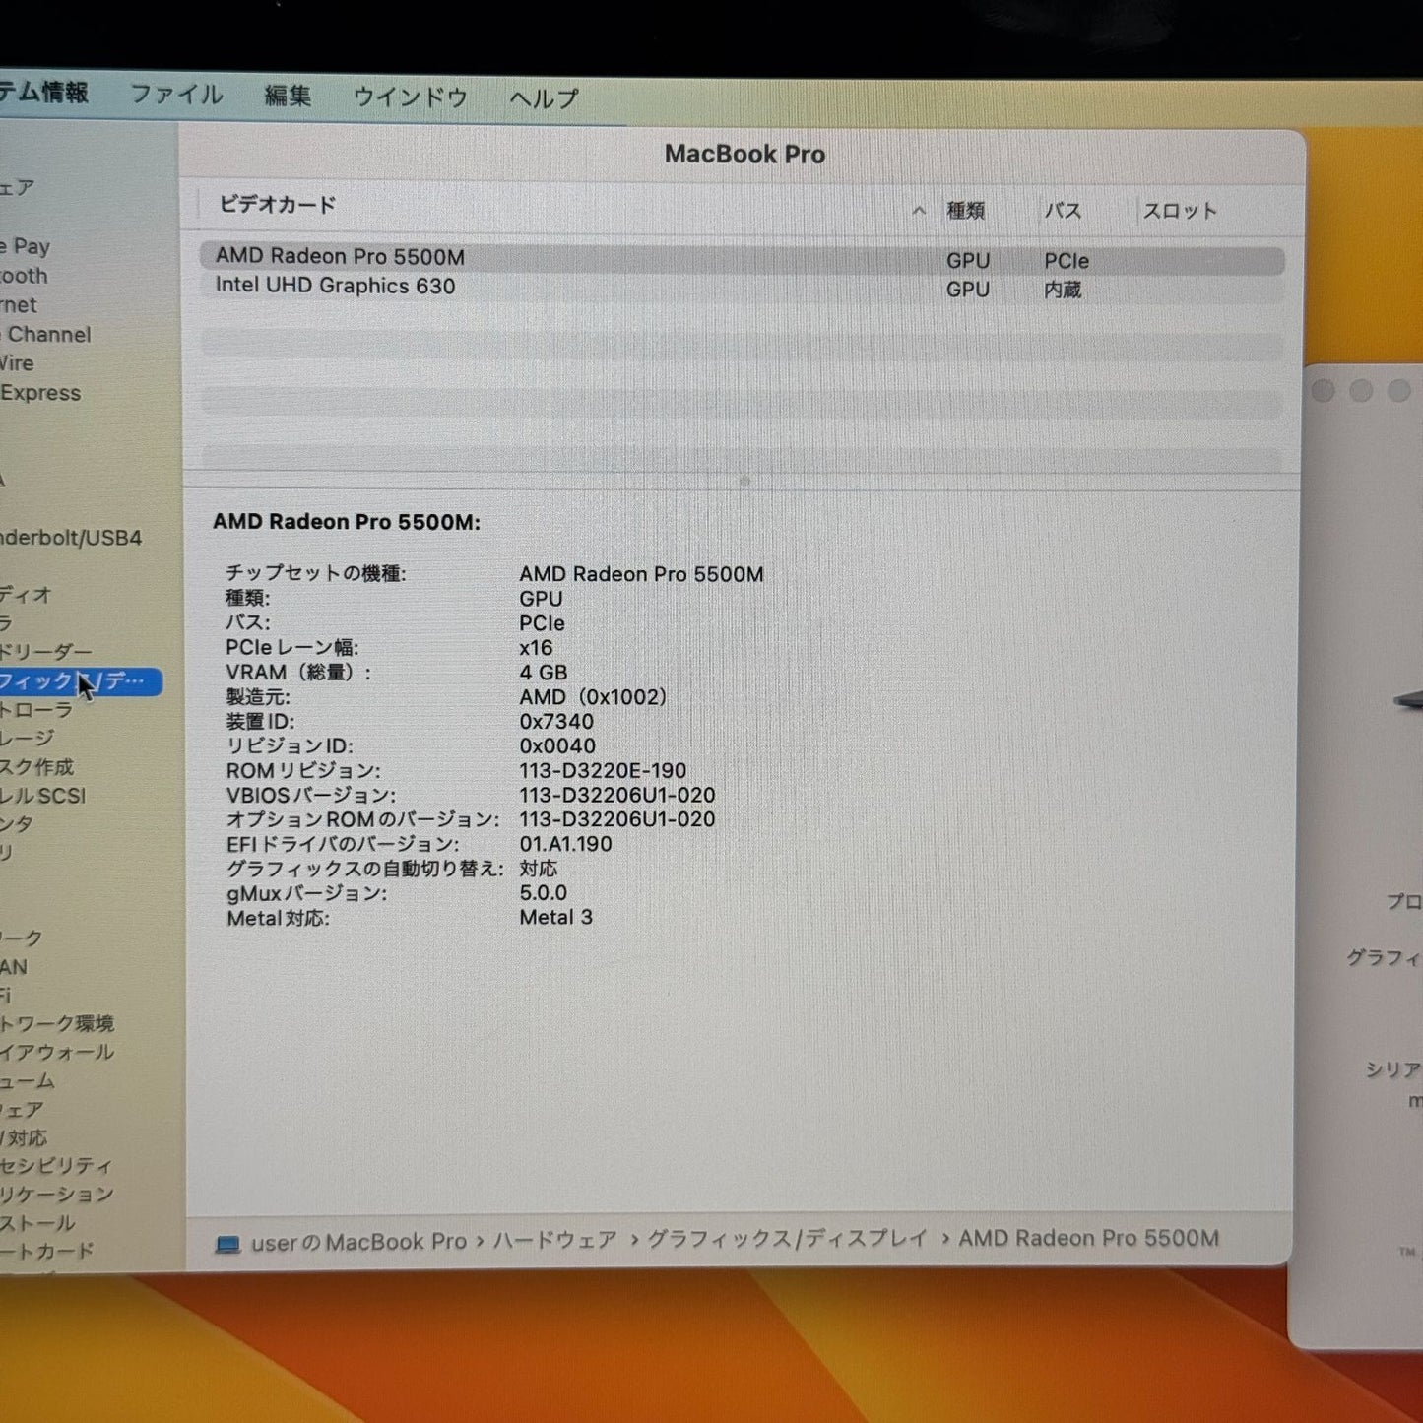Screen dimensions: 1423x1423
Task: Select the ボリューム sidebar item
Action: [28, 1081]
